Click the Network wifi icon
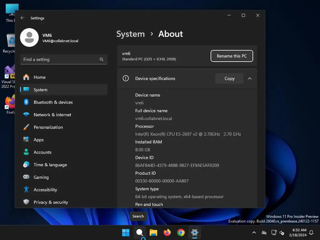This screenshot has height=240, width=320. point(26,114)
